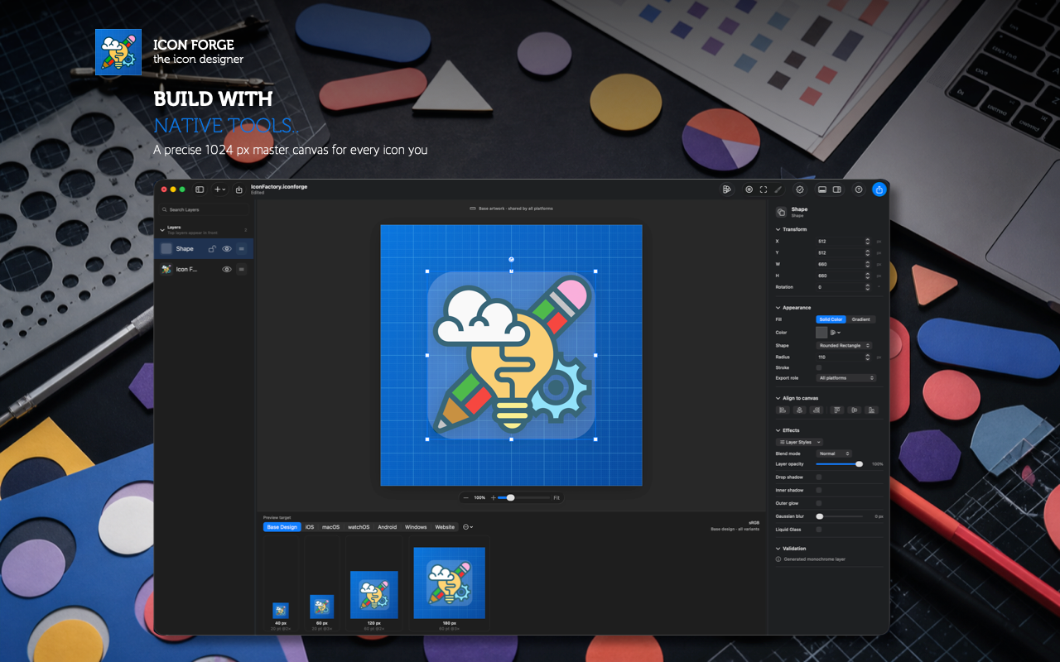This screenshot has height=662, width=1060.
Task: Switch to the iOS preview tab
Action: pos(310,527)
